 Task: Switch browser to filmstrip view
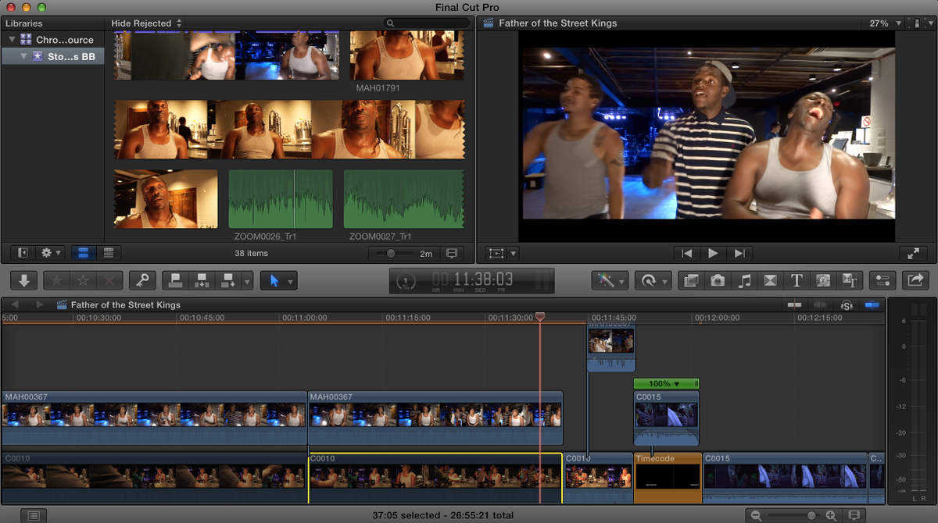coord(83,253)
